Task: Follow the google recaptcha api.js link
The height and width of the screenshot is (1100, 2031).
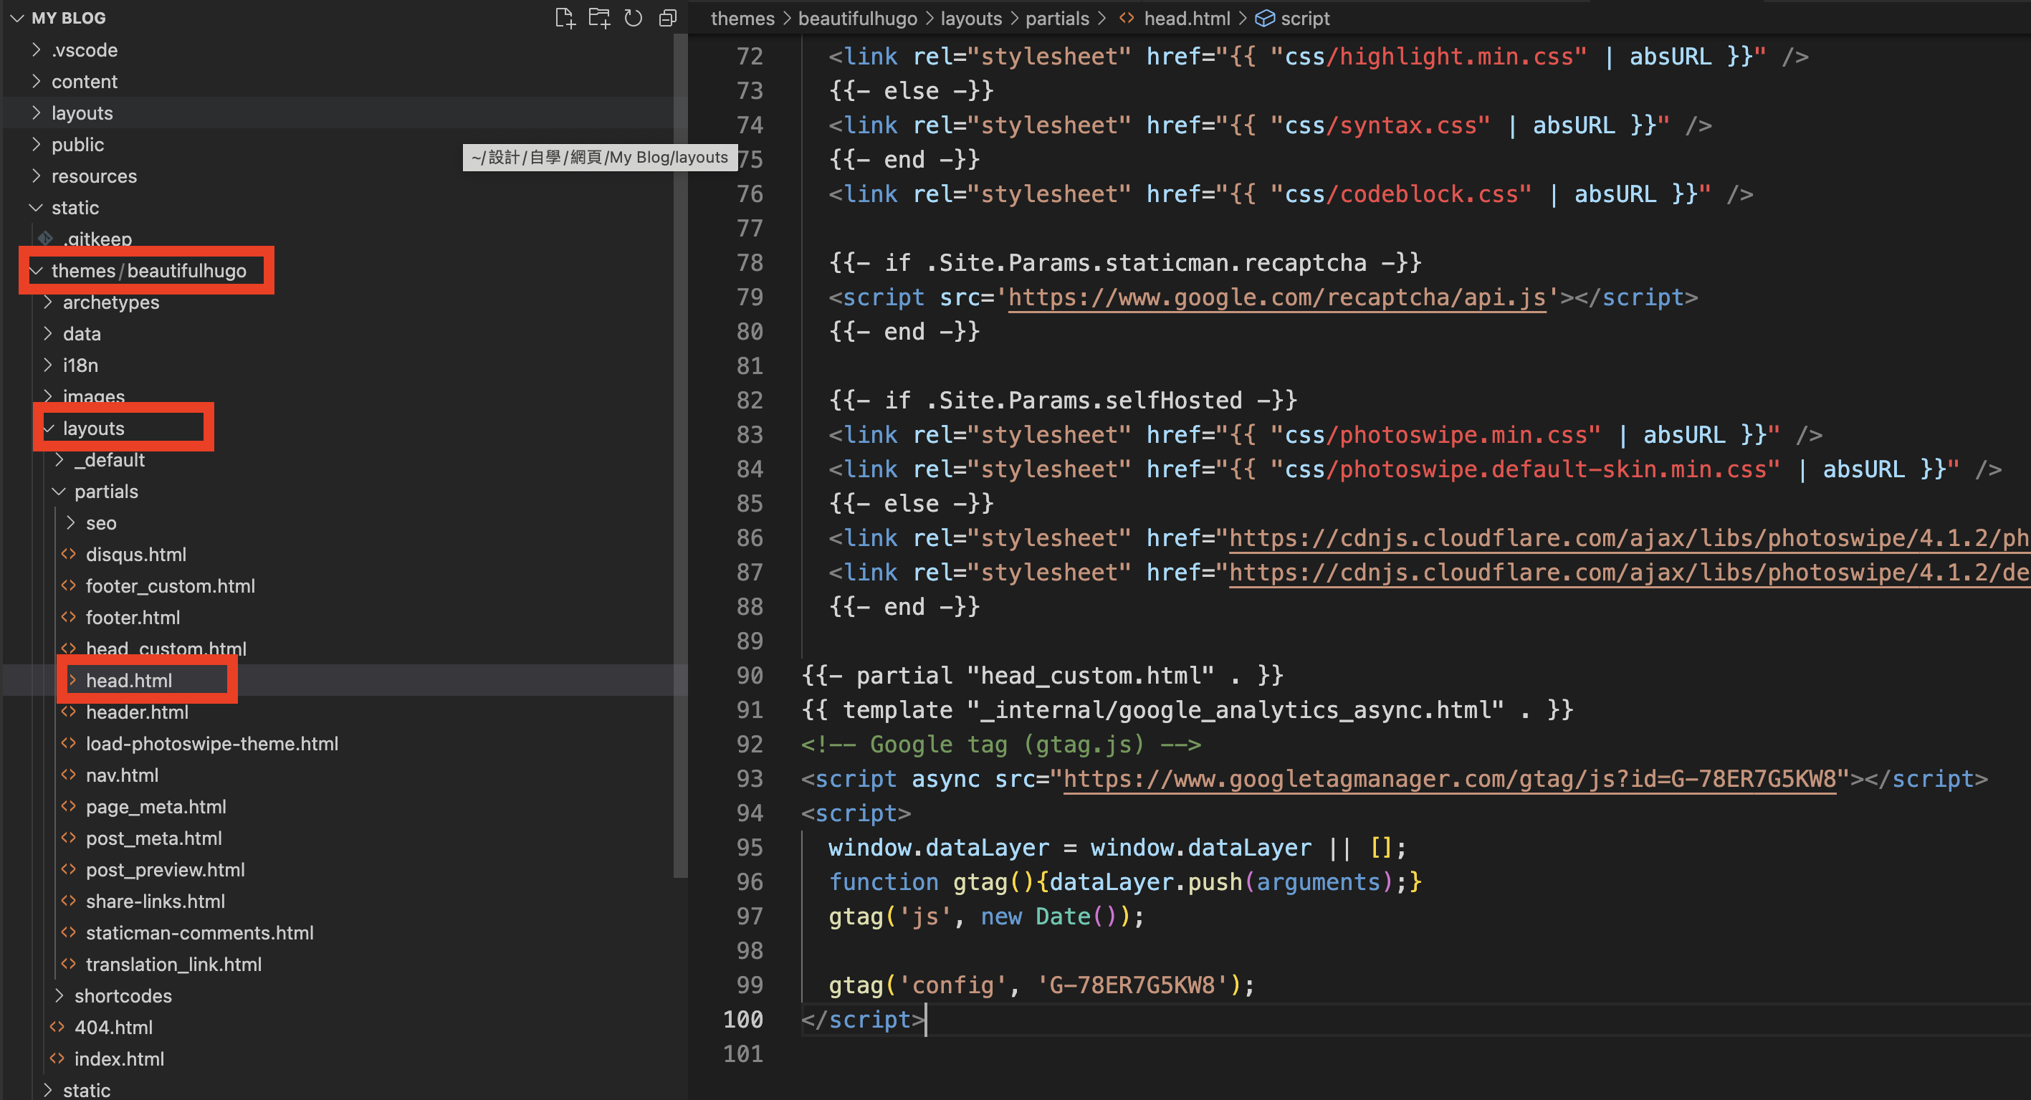Action: [x=1276, y=297]
